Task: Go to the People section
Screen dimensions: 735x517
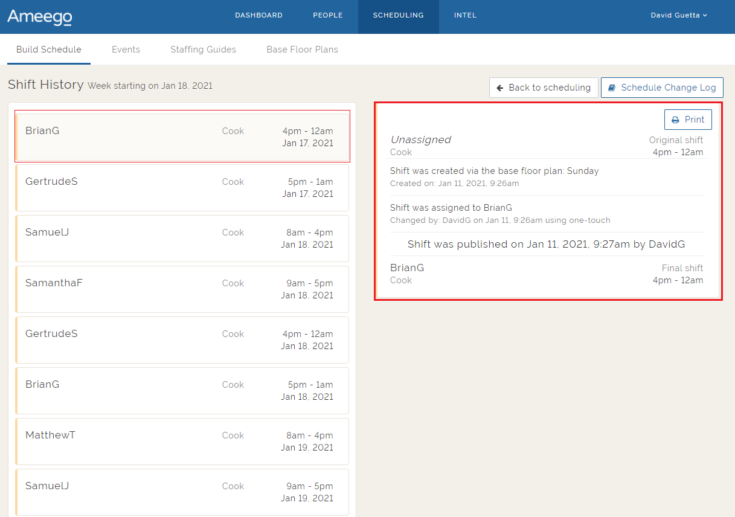Action: coord(327,15)
